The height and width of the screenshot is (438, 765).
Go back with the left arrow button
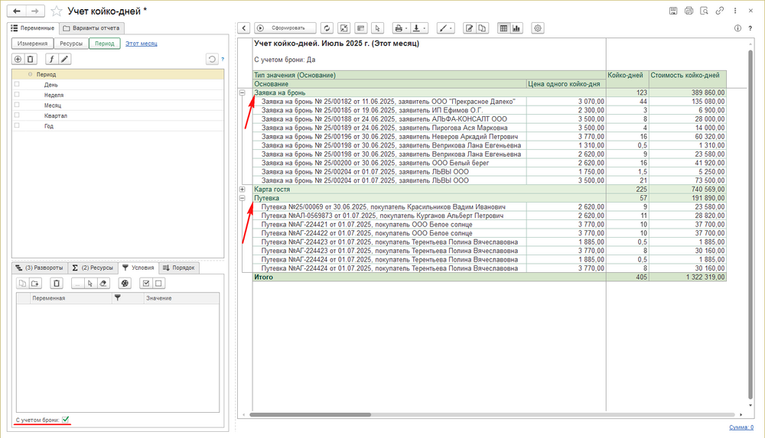coord(17,11)
